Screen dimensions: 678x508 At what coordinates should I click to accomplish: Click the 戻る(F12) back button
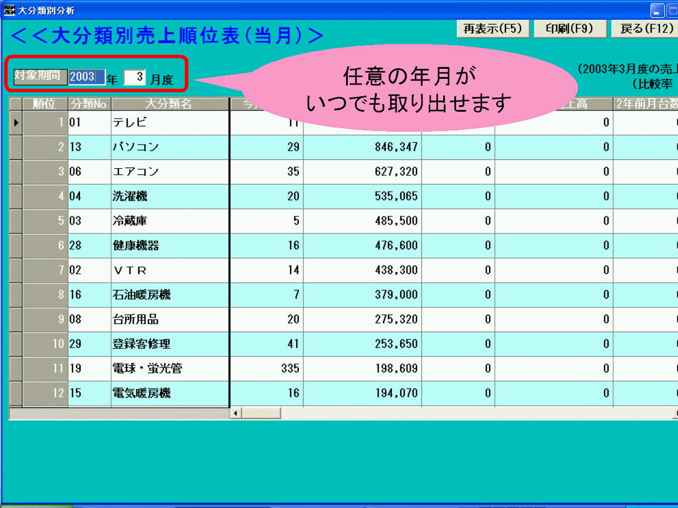[x=646, y=29]
